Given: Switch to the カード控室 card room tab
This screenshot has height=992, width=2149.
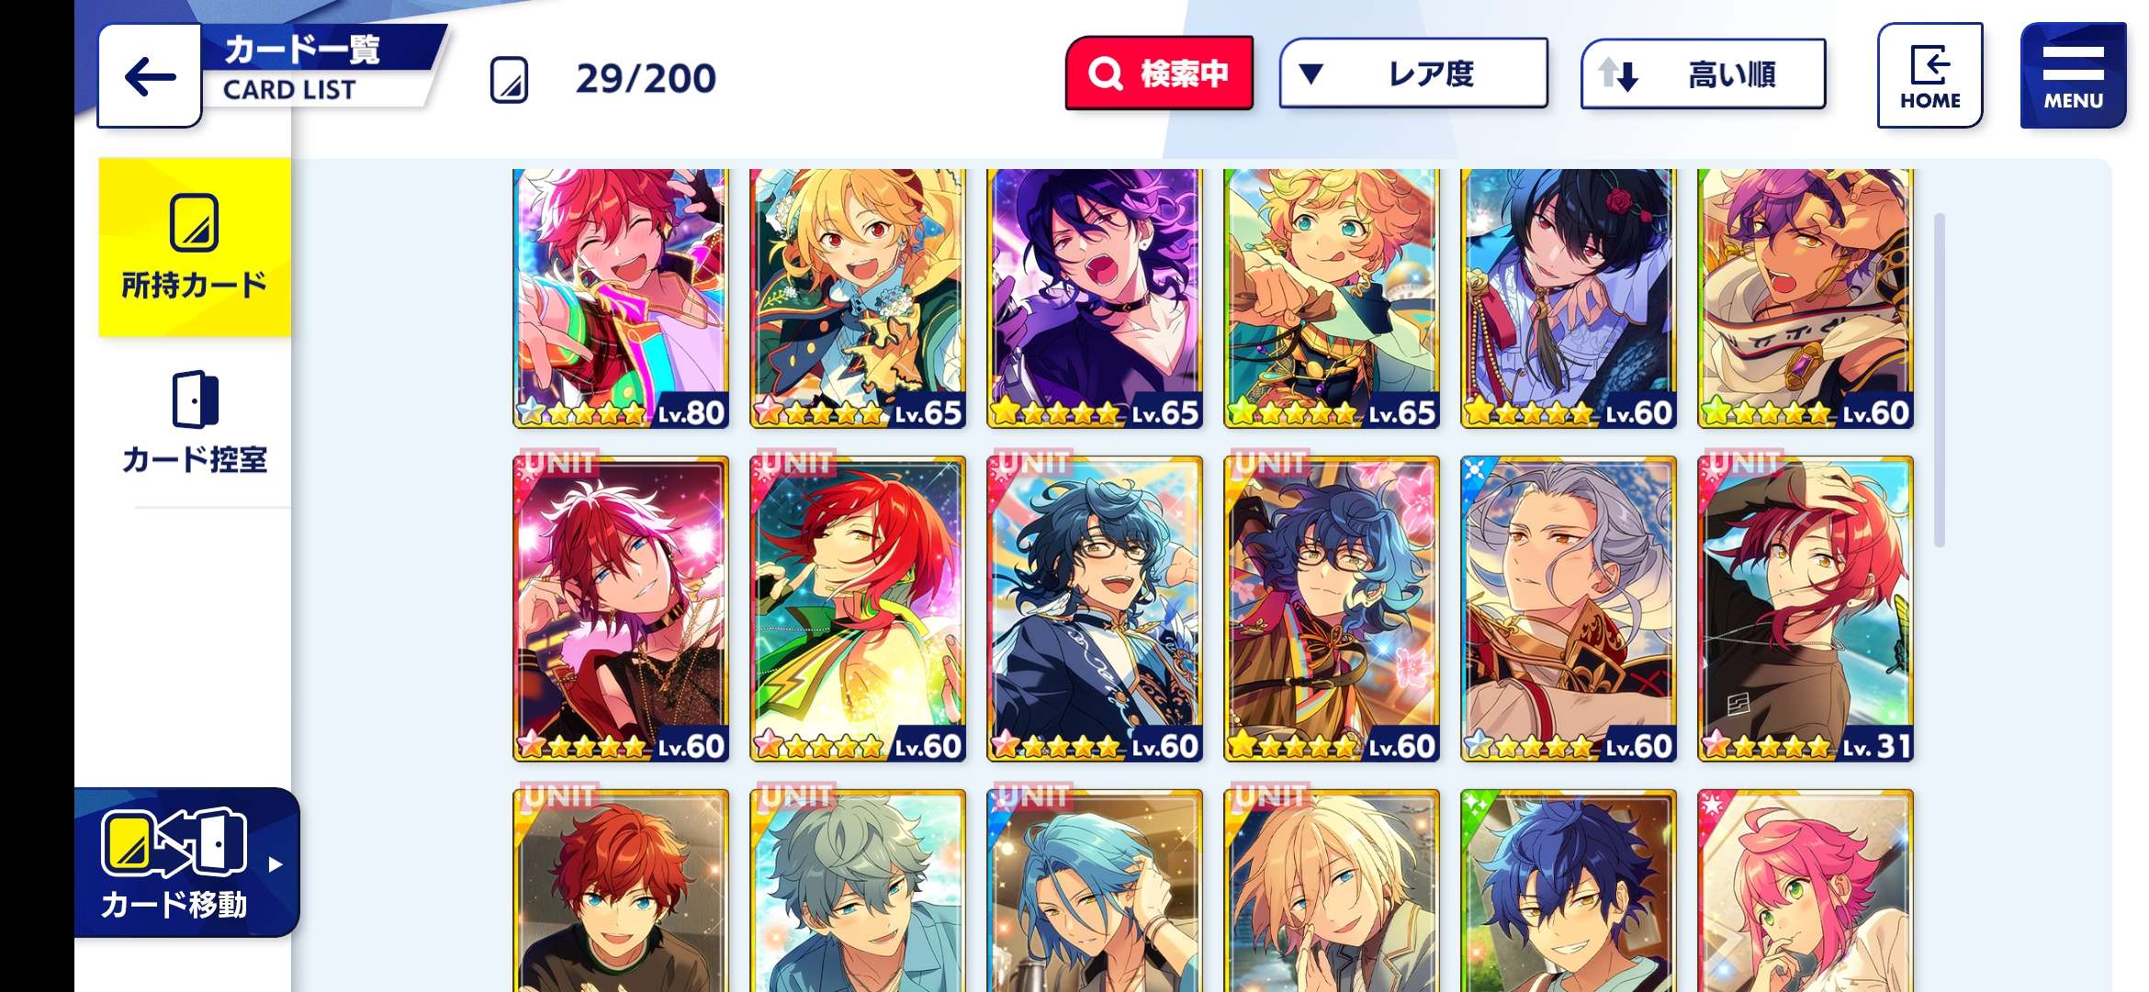Looking at the screenshot, I should pos(195,423).
